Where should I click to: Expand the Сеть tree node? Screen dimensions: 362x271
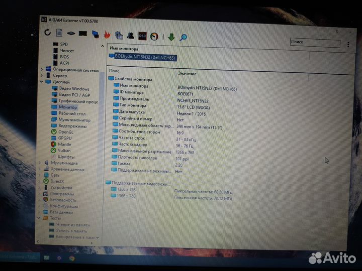[x=40, y=175]
